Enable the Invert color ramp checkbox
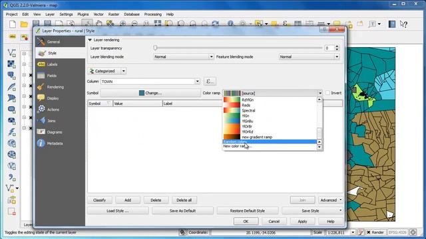Viewport: 426px width, 239px height. click(x=327, y=93)
